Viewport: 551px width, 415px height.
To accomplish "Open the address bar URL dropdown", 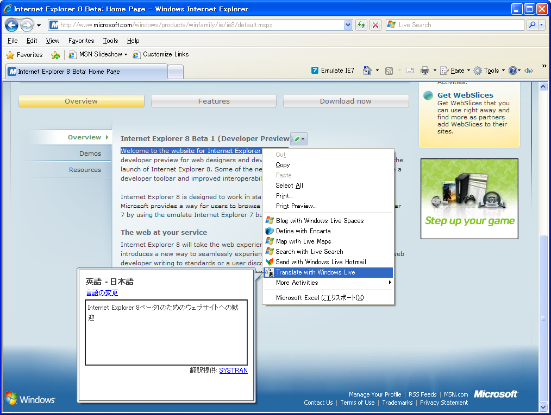I will 348,25.
